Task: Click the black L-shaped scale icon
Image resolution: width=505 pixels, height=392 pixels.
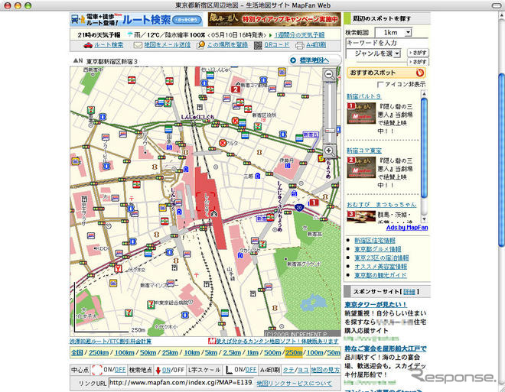Action: pos(229,370)
